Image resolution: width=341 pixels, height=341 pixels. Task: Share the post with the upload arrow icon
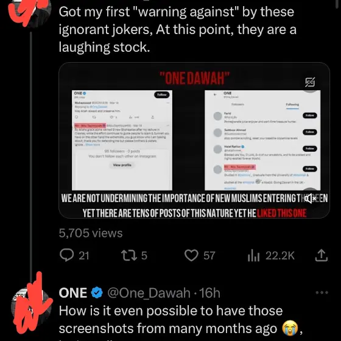coord(322,255)
